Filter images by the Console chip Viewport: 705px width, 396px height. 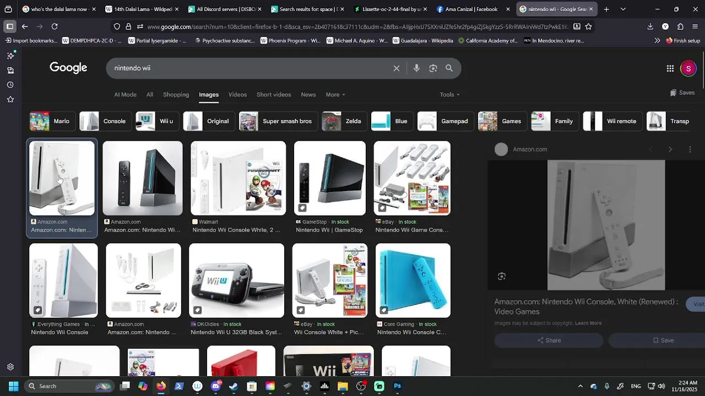[105, 121]
